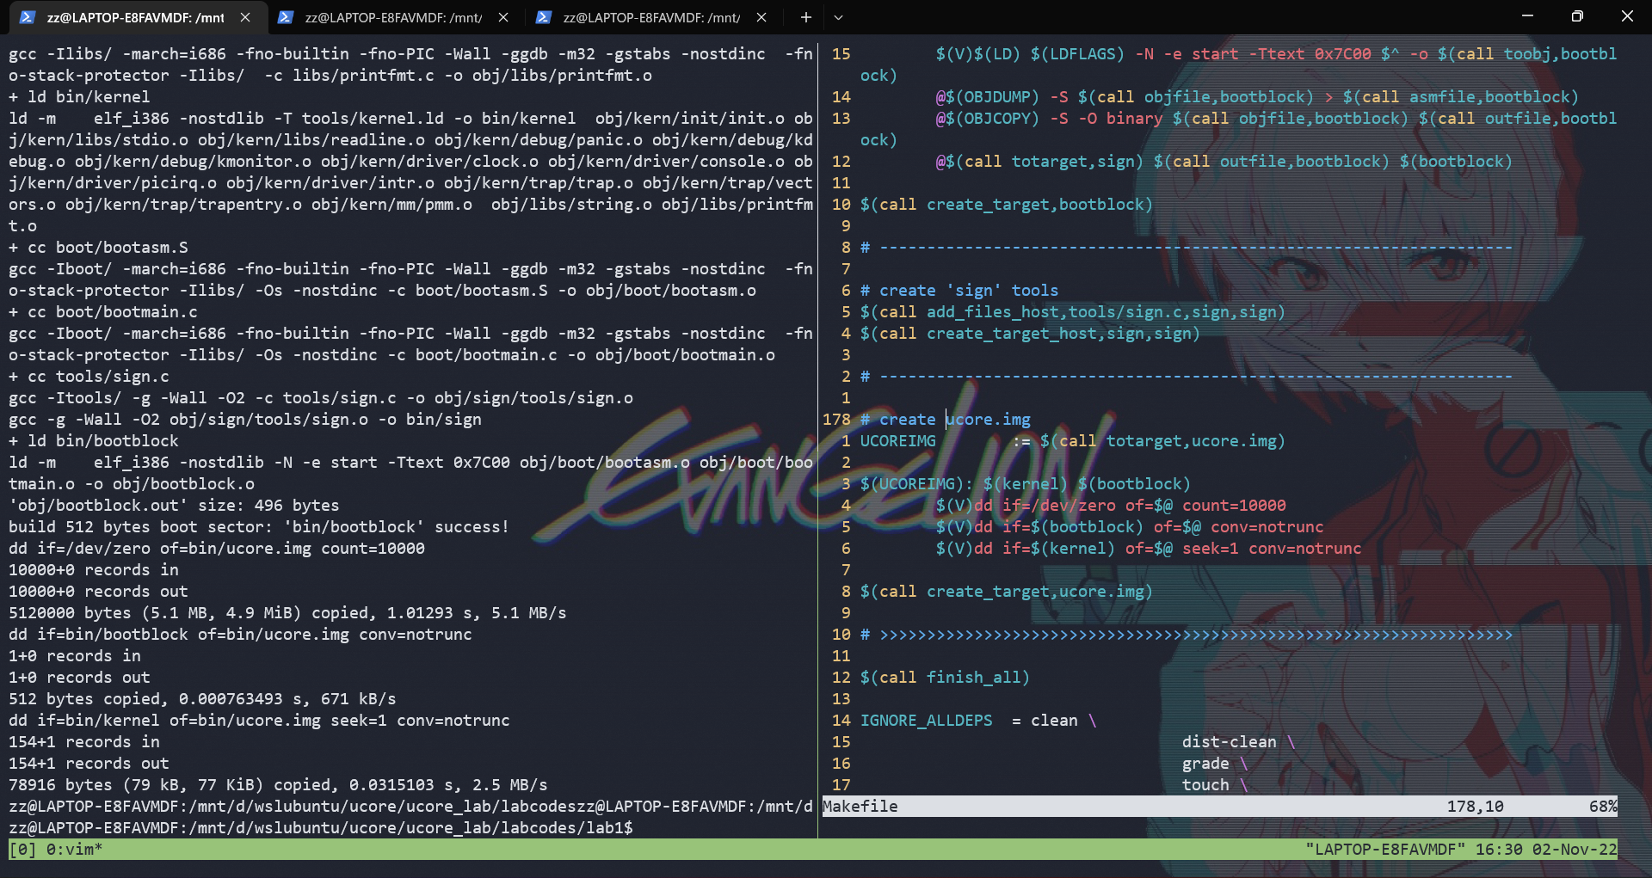1652x878 pixels.
Task: Click '78916 bytes (79 kB, 77 KiB) copied' line
Action: click(278, 785)
